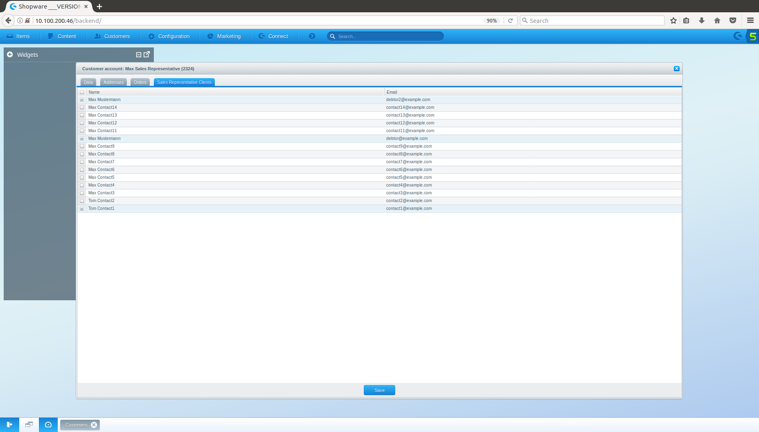This screenshot has width=759, height=432.
Task: Close the Customers taskbar item
Action: (94, 425)
